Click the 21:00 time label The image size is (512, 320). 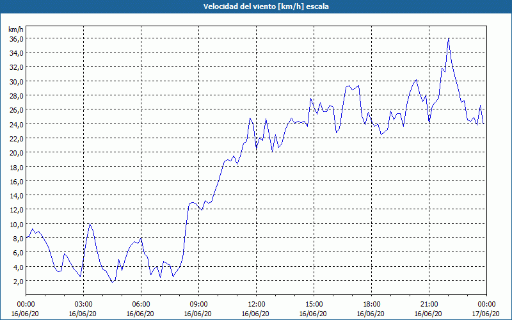click(x=429, y=305)
